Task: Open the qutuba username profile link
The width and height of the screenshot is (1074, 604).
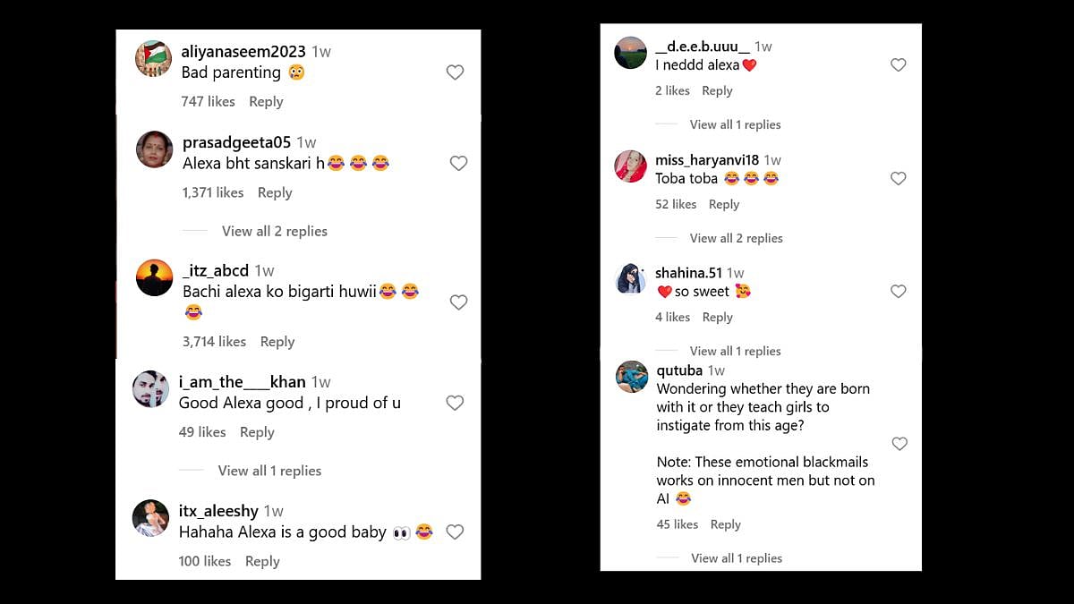Action: [x=679, y=370]
